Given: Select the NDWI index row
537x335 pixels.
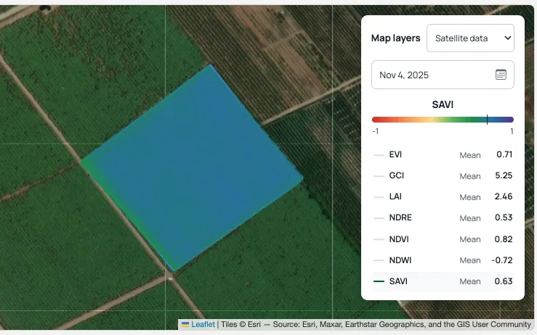Looking at the screenshot, I should (x=443, y=260).
